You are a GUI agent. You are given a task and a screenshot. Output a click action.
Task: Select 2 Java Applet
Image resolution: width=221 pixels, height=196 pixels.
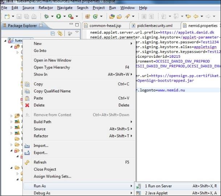(178, 193)
